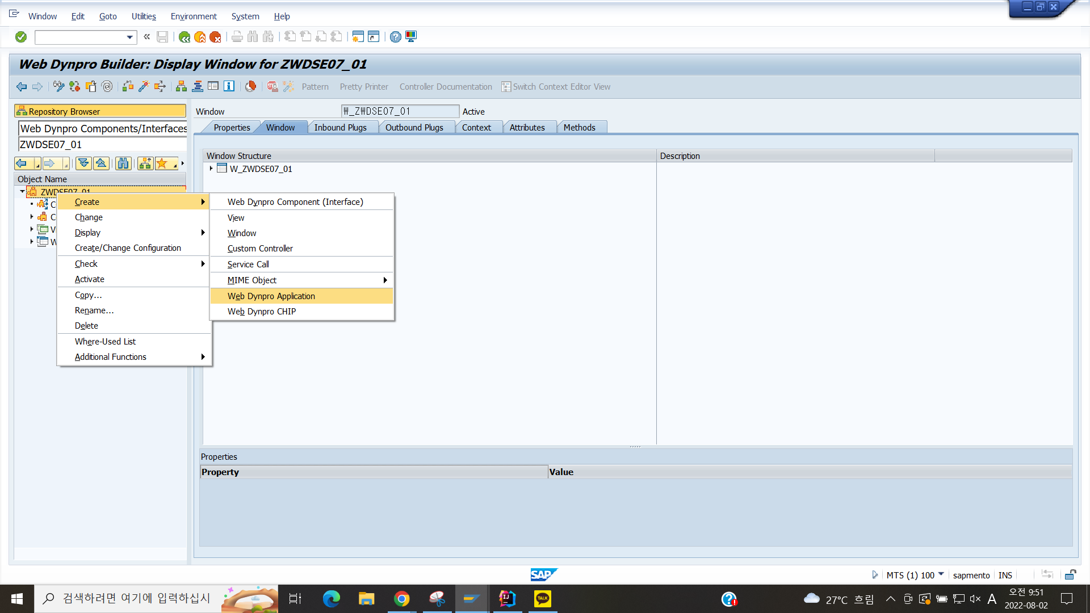Open the MTS system info dropdown in status bar
Viewport: 1090px width, 613px height.
click(941, 574)
